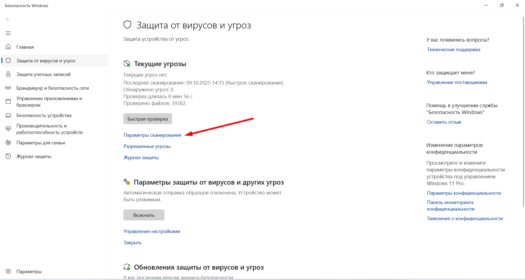This screenshot has height=280, width=525.
Task: Click the Изменение параметров конфиденциальности heading
Action: (454, 148)
